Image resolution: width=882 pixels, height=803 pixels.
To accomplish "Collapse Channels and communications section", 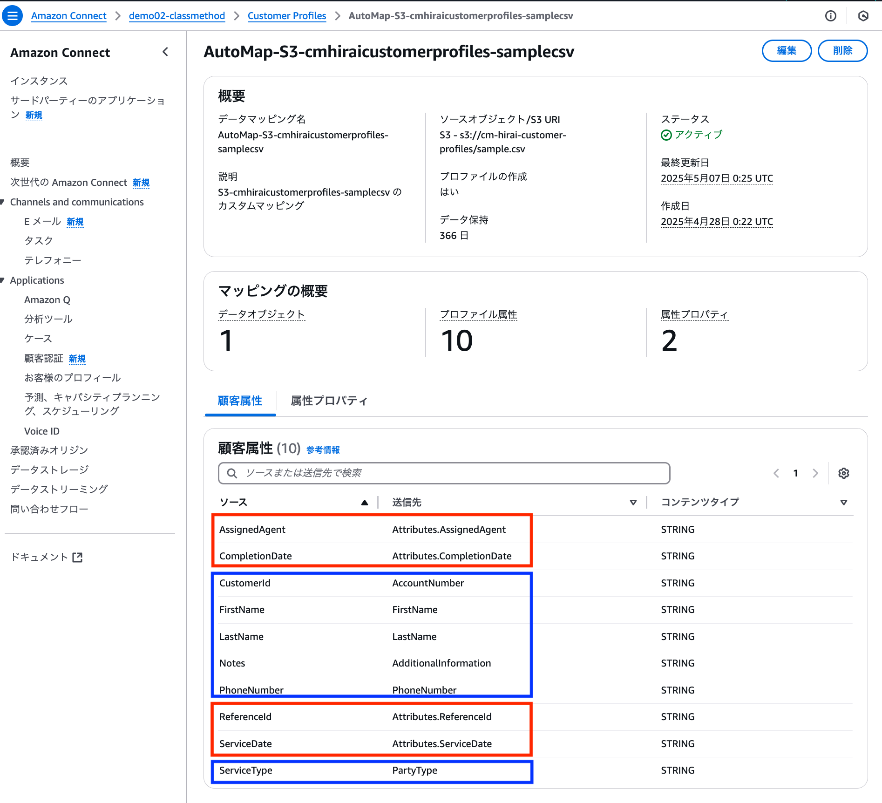I will [3, 202].
